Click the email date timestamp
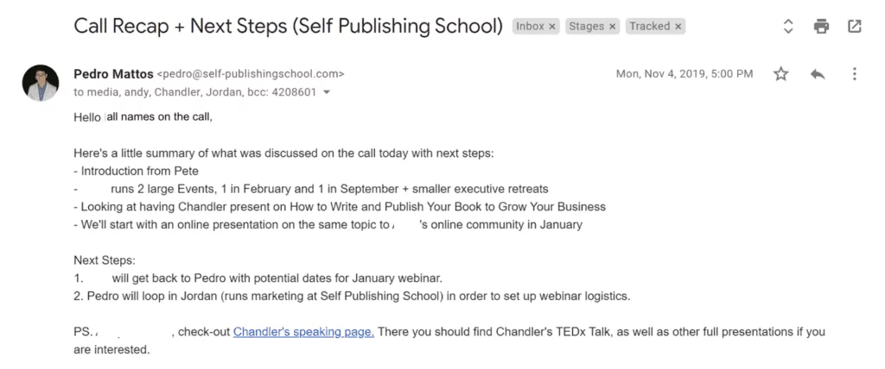The height and width of the screenshot is (369, 885). (x=684, y=74)
